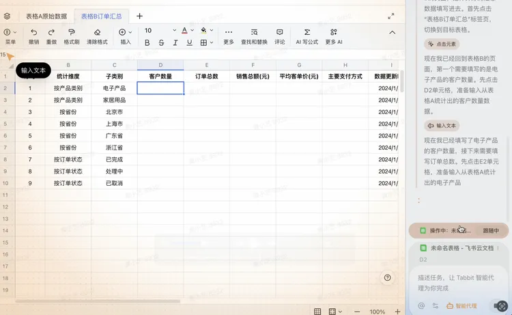Click the AI formula (AI 写公式) icon
Screen dimensions: 512x315
(x=307, y=32)
